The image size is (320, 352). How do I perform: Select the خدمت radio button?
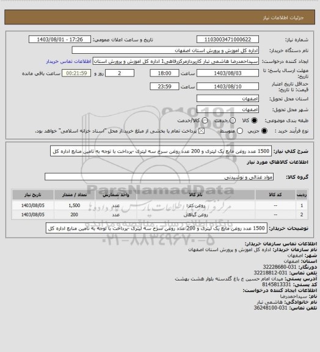pos(233,120)
